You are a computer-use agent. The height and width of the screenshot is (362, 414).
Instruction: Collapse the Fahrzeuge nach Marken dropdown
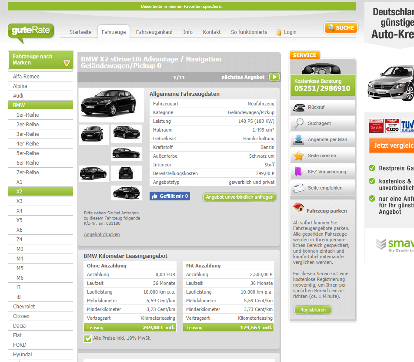tap(41, 60)
